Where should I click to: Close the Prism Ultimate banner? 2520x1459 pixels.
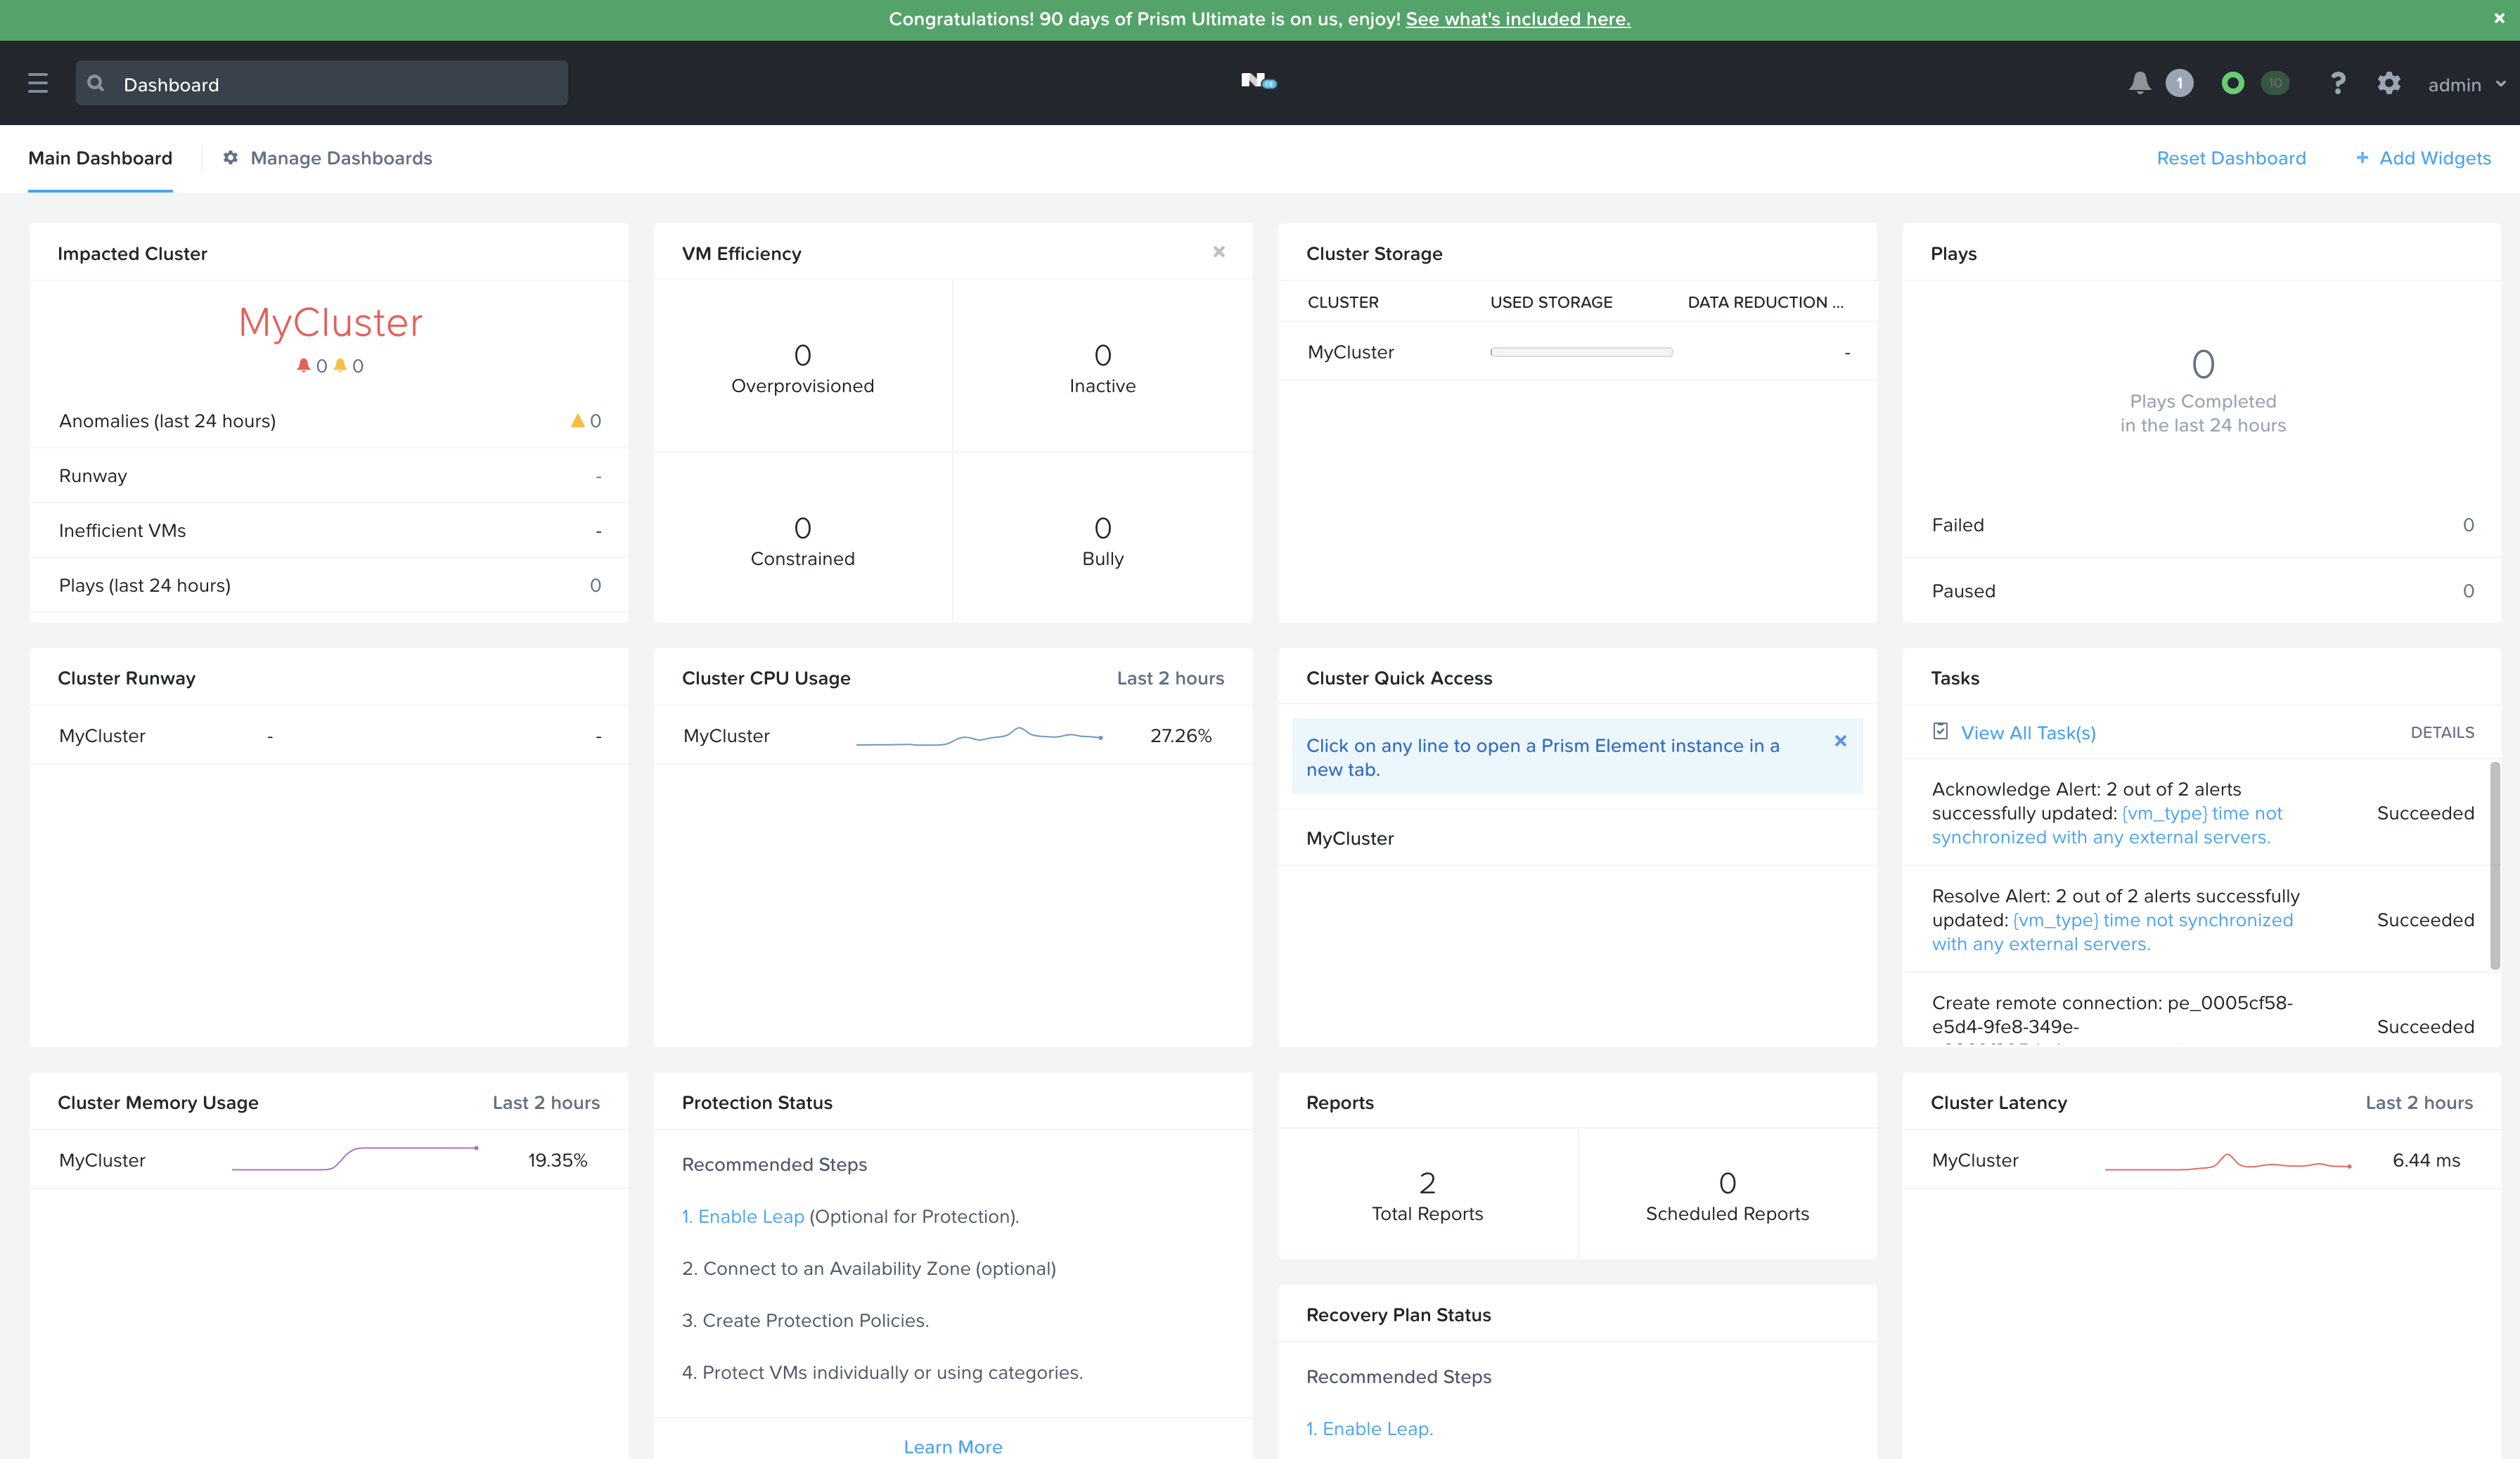pos(2499,19)
